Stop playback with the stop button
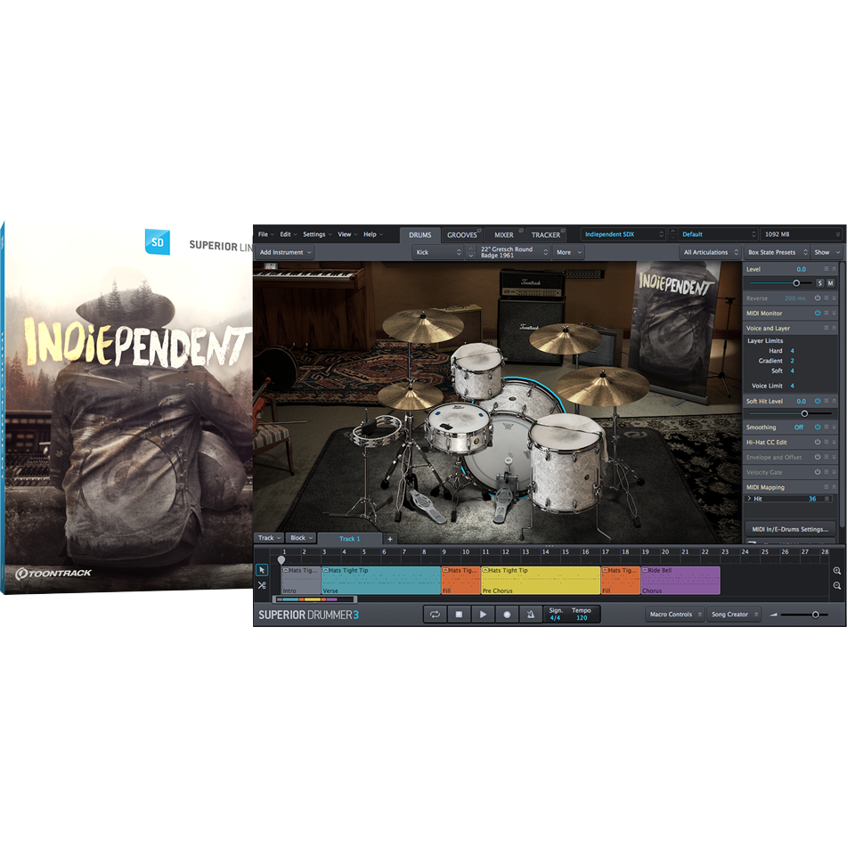 pyautogui.click(x=459, y=615)
